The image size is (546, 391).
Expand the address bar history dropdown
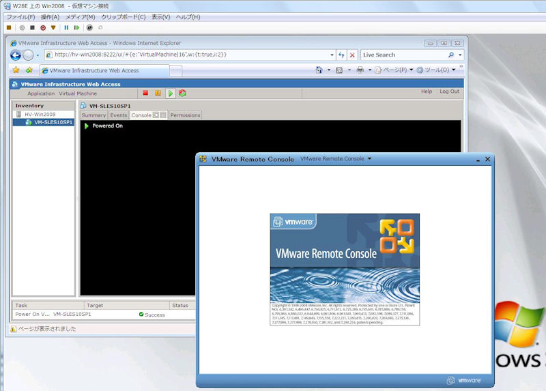point(332,55)
